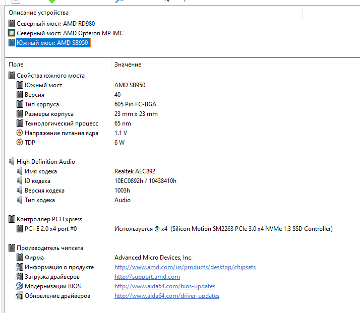Select the Технологический процесс field label
360x313 pixels.
pyautogui.click(x=62, y=123)
